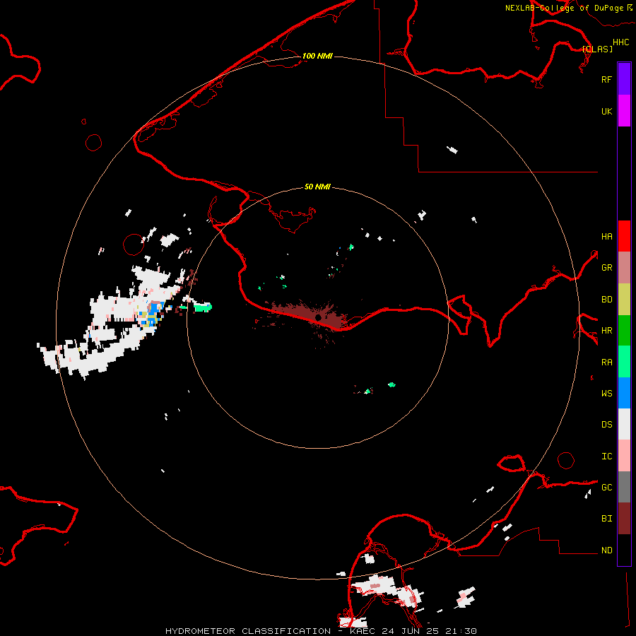Click the 21:30 timestamp

pyautogui.click(x=460, y=631)
